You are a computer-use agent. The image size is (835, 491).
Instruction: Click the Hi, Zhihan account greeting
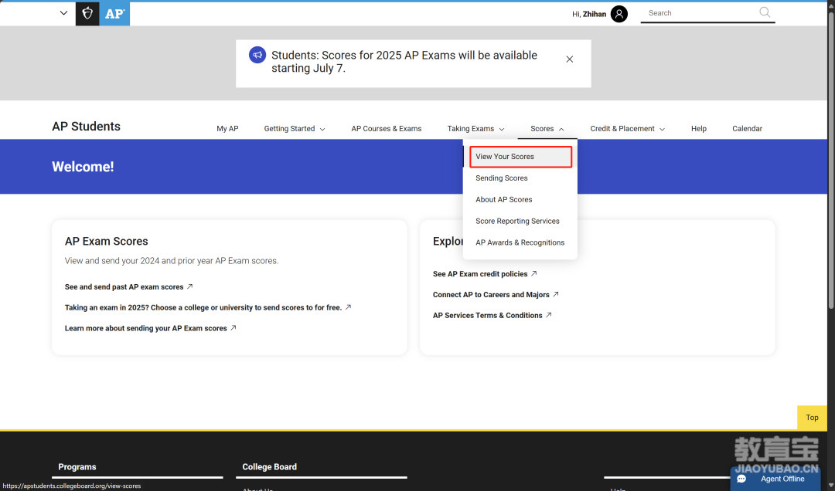click(x=589, y=14)
